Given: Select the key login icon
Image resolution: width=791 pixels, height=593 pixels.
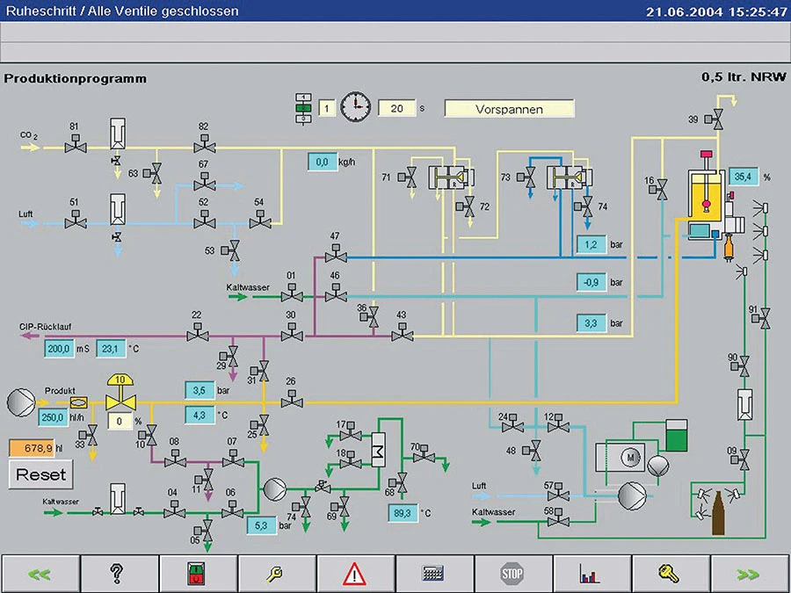Looking at the screenshot, I should (669, 574).
